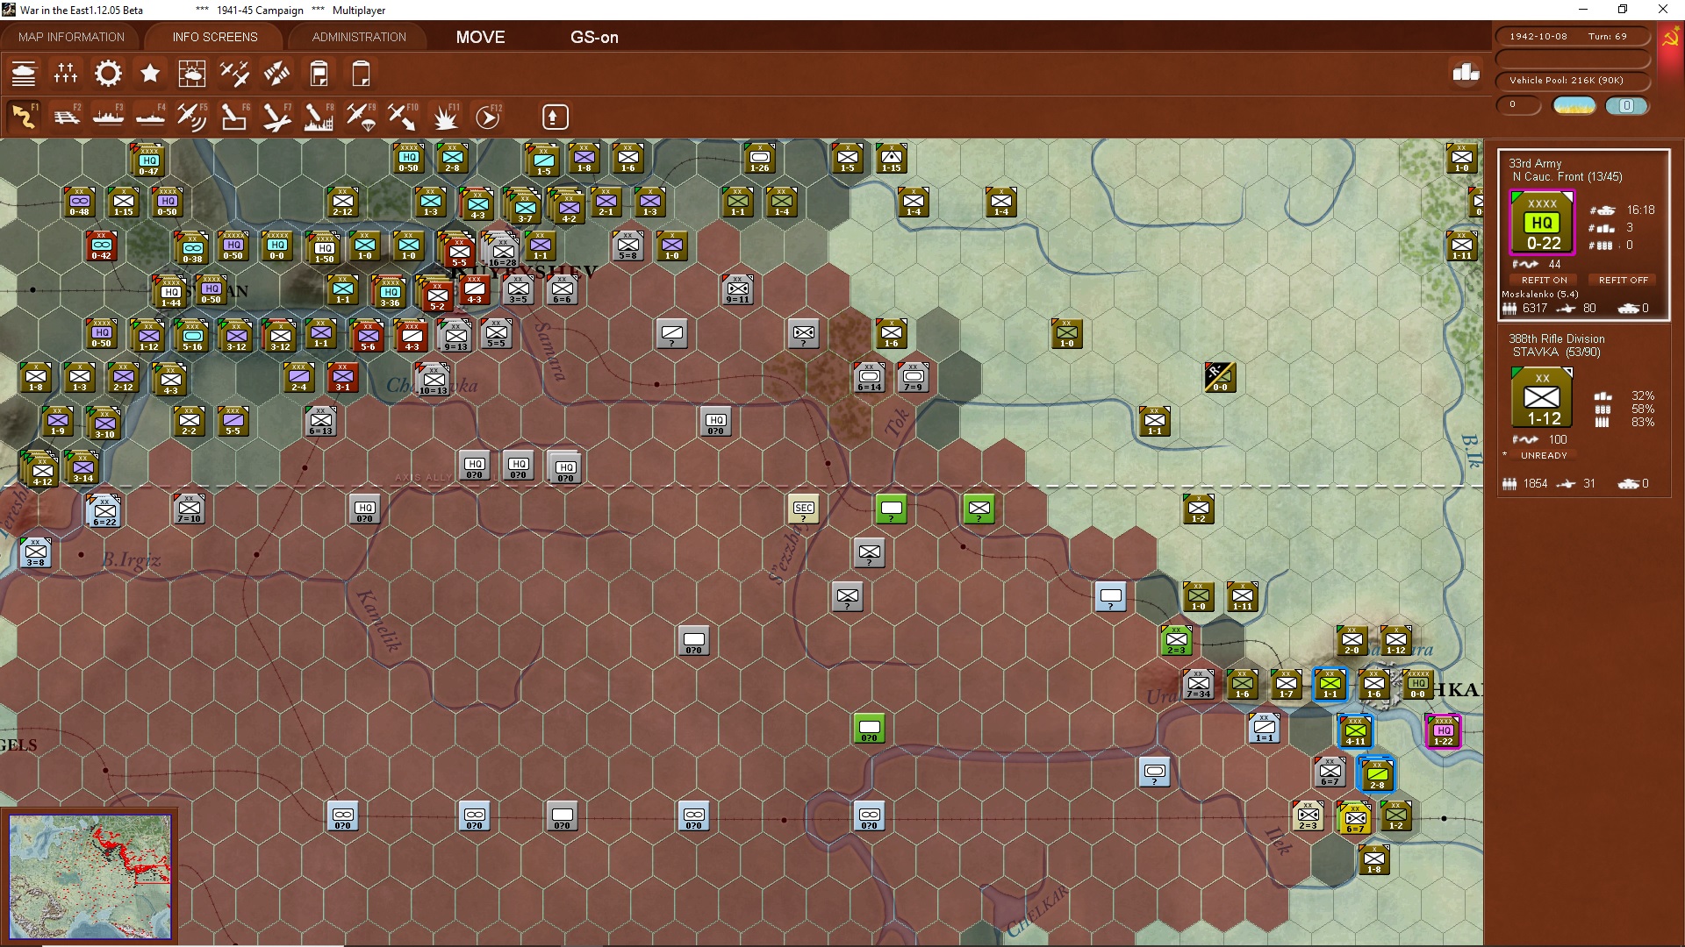
Task: Select the 4-11 highlighted unit counter
Action: click(1355, 731)
